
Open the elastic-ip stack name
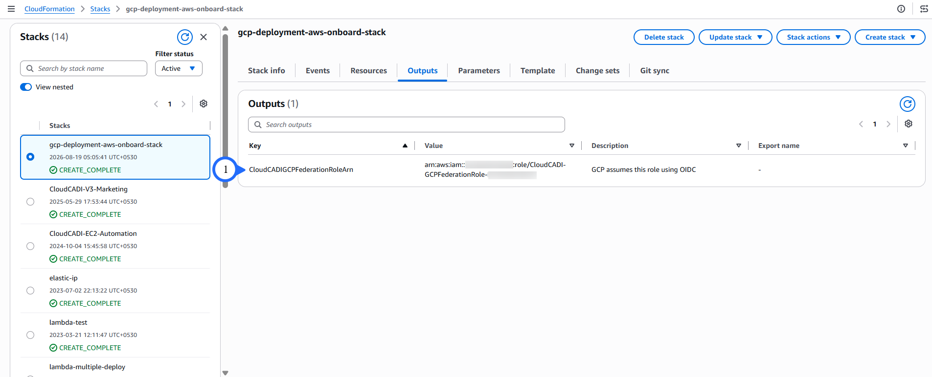click(x=64, y=278)
